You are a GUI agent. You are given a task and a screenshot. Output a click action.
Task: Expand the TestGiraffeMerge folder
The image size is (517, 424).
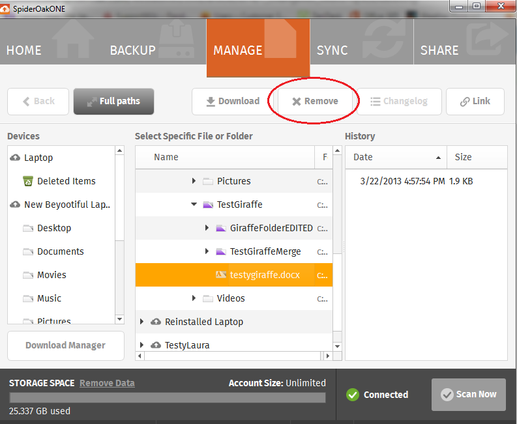point(207,251)
